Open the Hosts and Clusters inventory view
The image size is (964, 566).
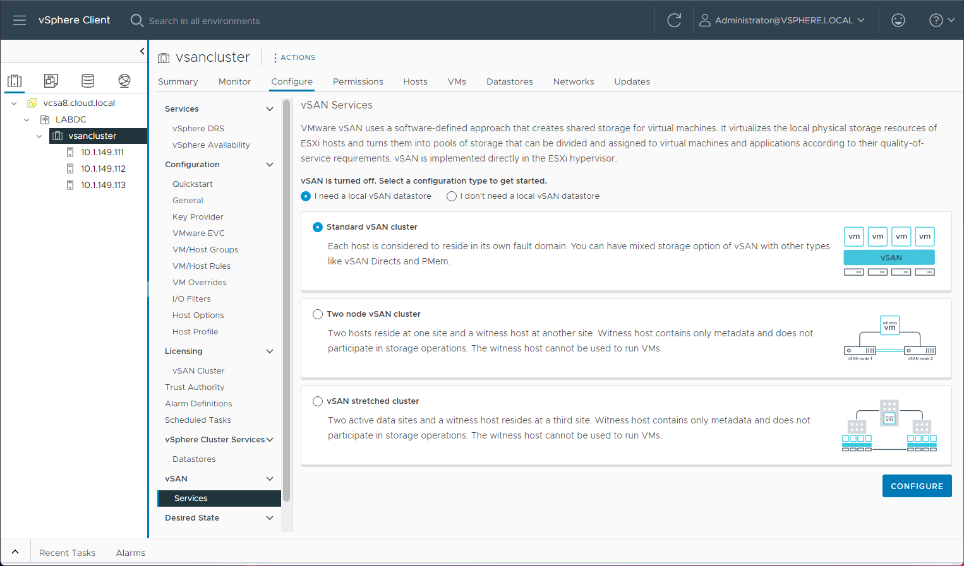(14, 80)
